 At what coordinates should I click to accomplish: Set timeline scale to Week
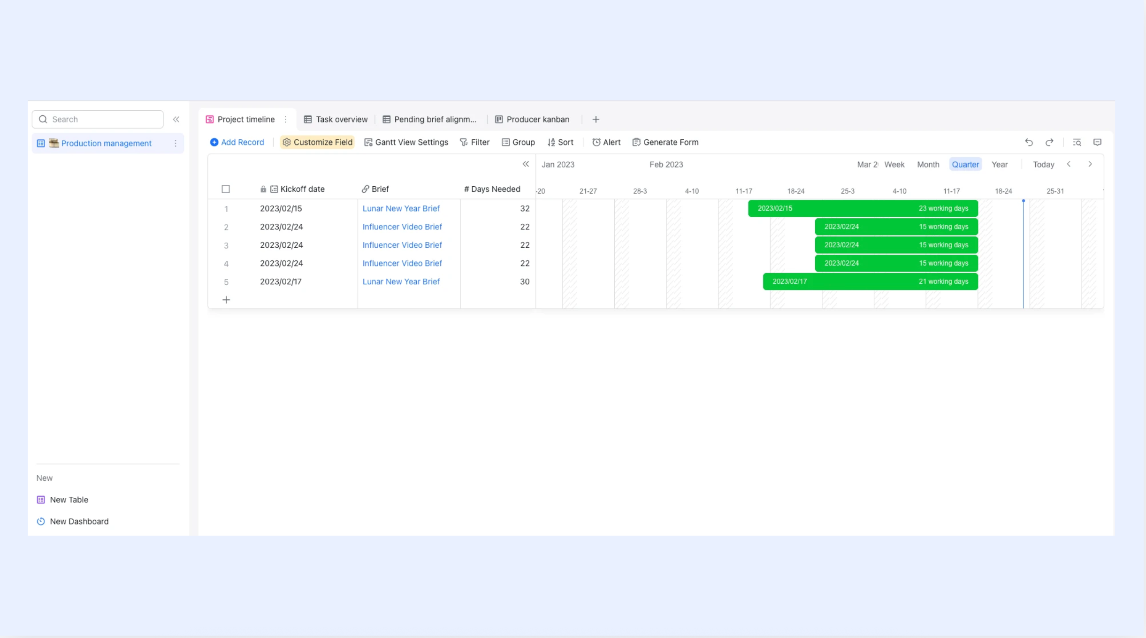click(894, 164)
